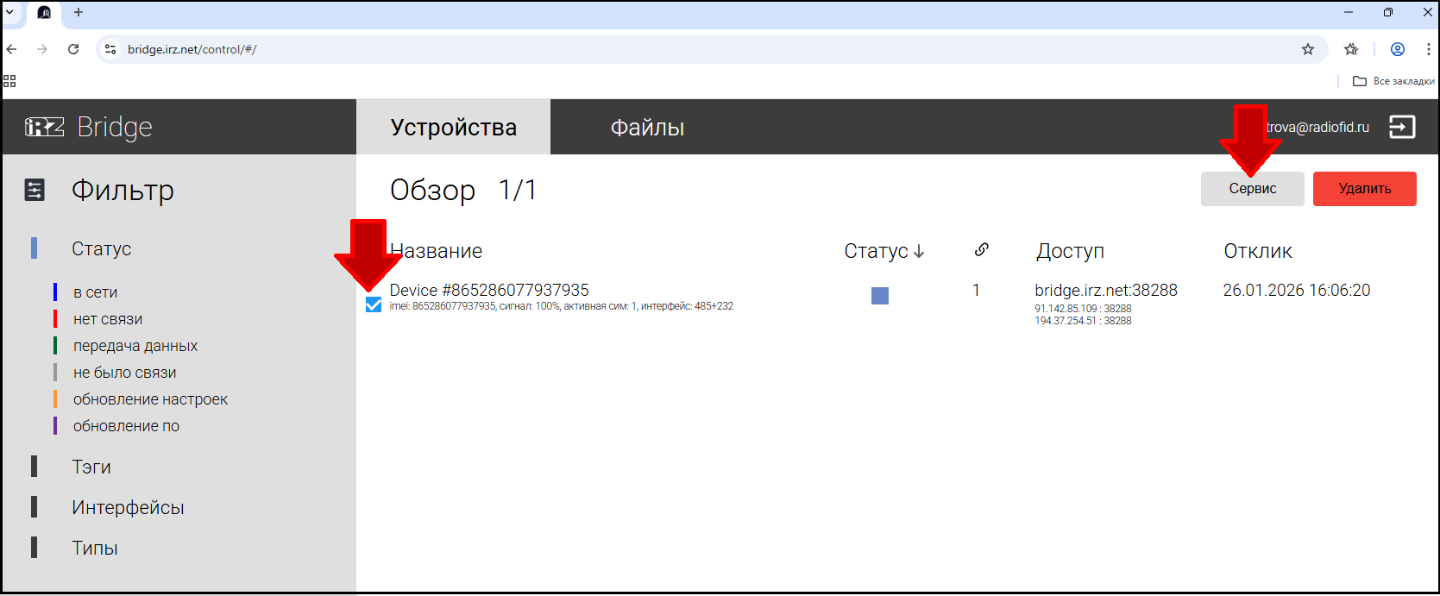Expand the Тэги filter section
Screen dimensions: 1440x596
[91, 467]
